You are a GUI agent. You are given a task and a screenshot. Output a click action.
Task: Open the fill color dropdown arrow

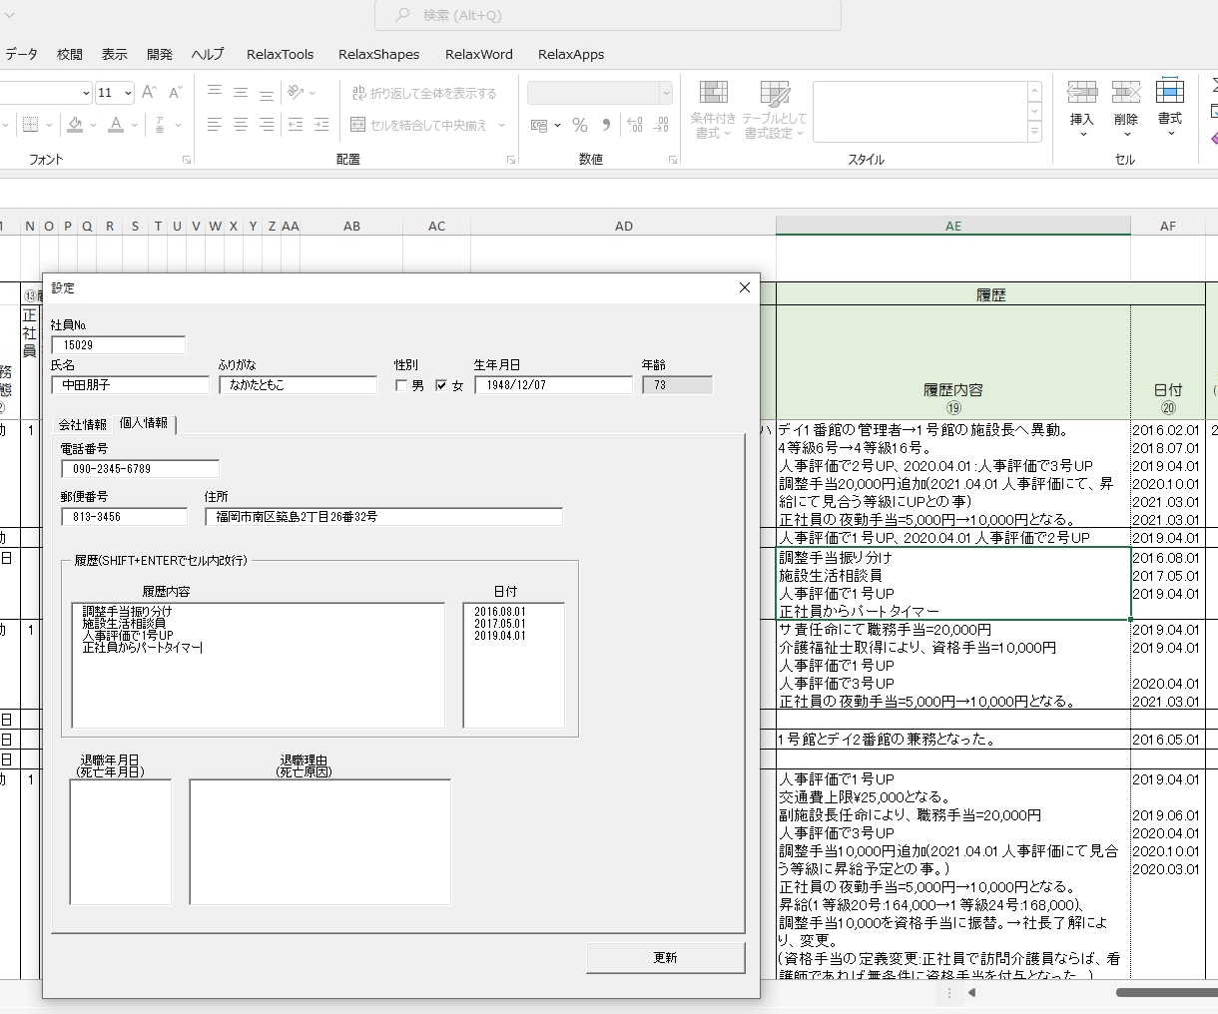click(x=93, y=125)
